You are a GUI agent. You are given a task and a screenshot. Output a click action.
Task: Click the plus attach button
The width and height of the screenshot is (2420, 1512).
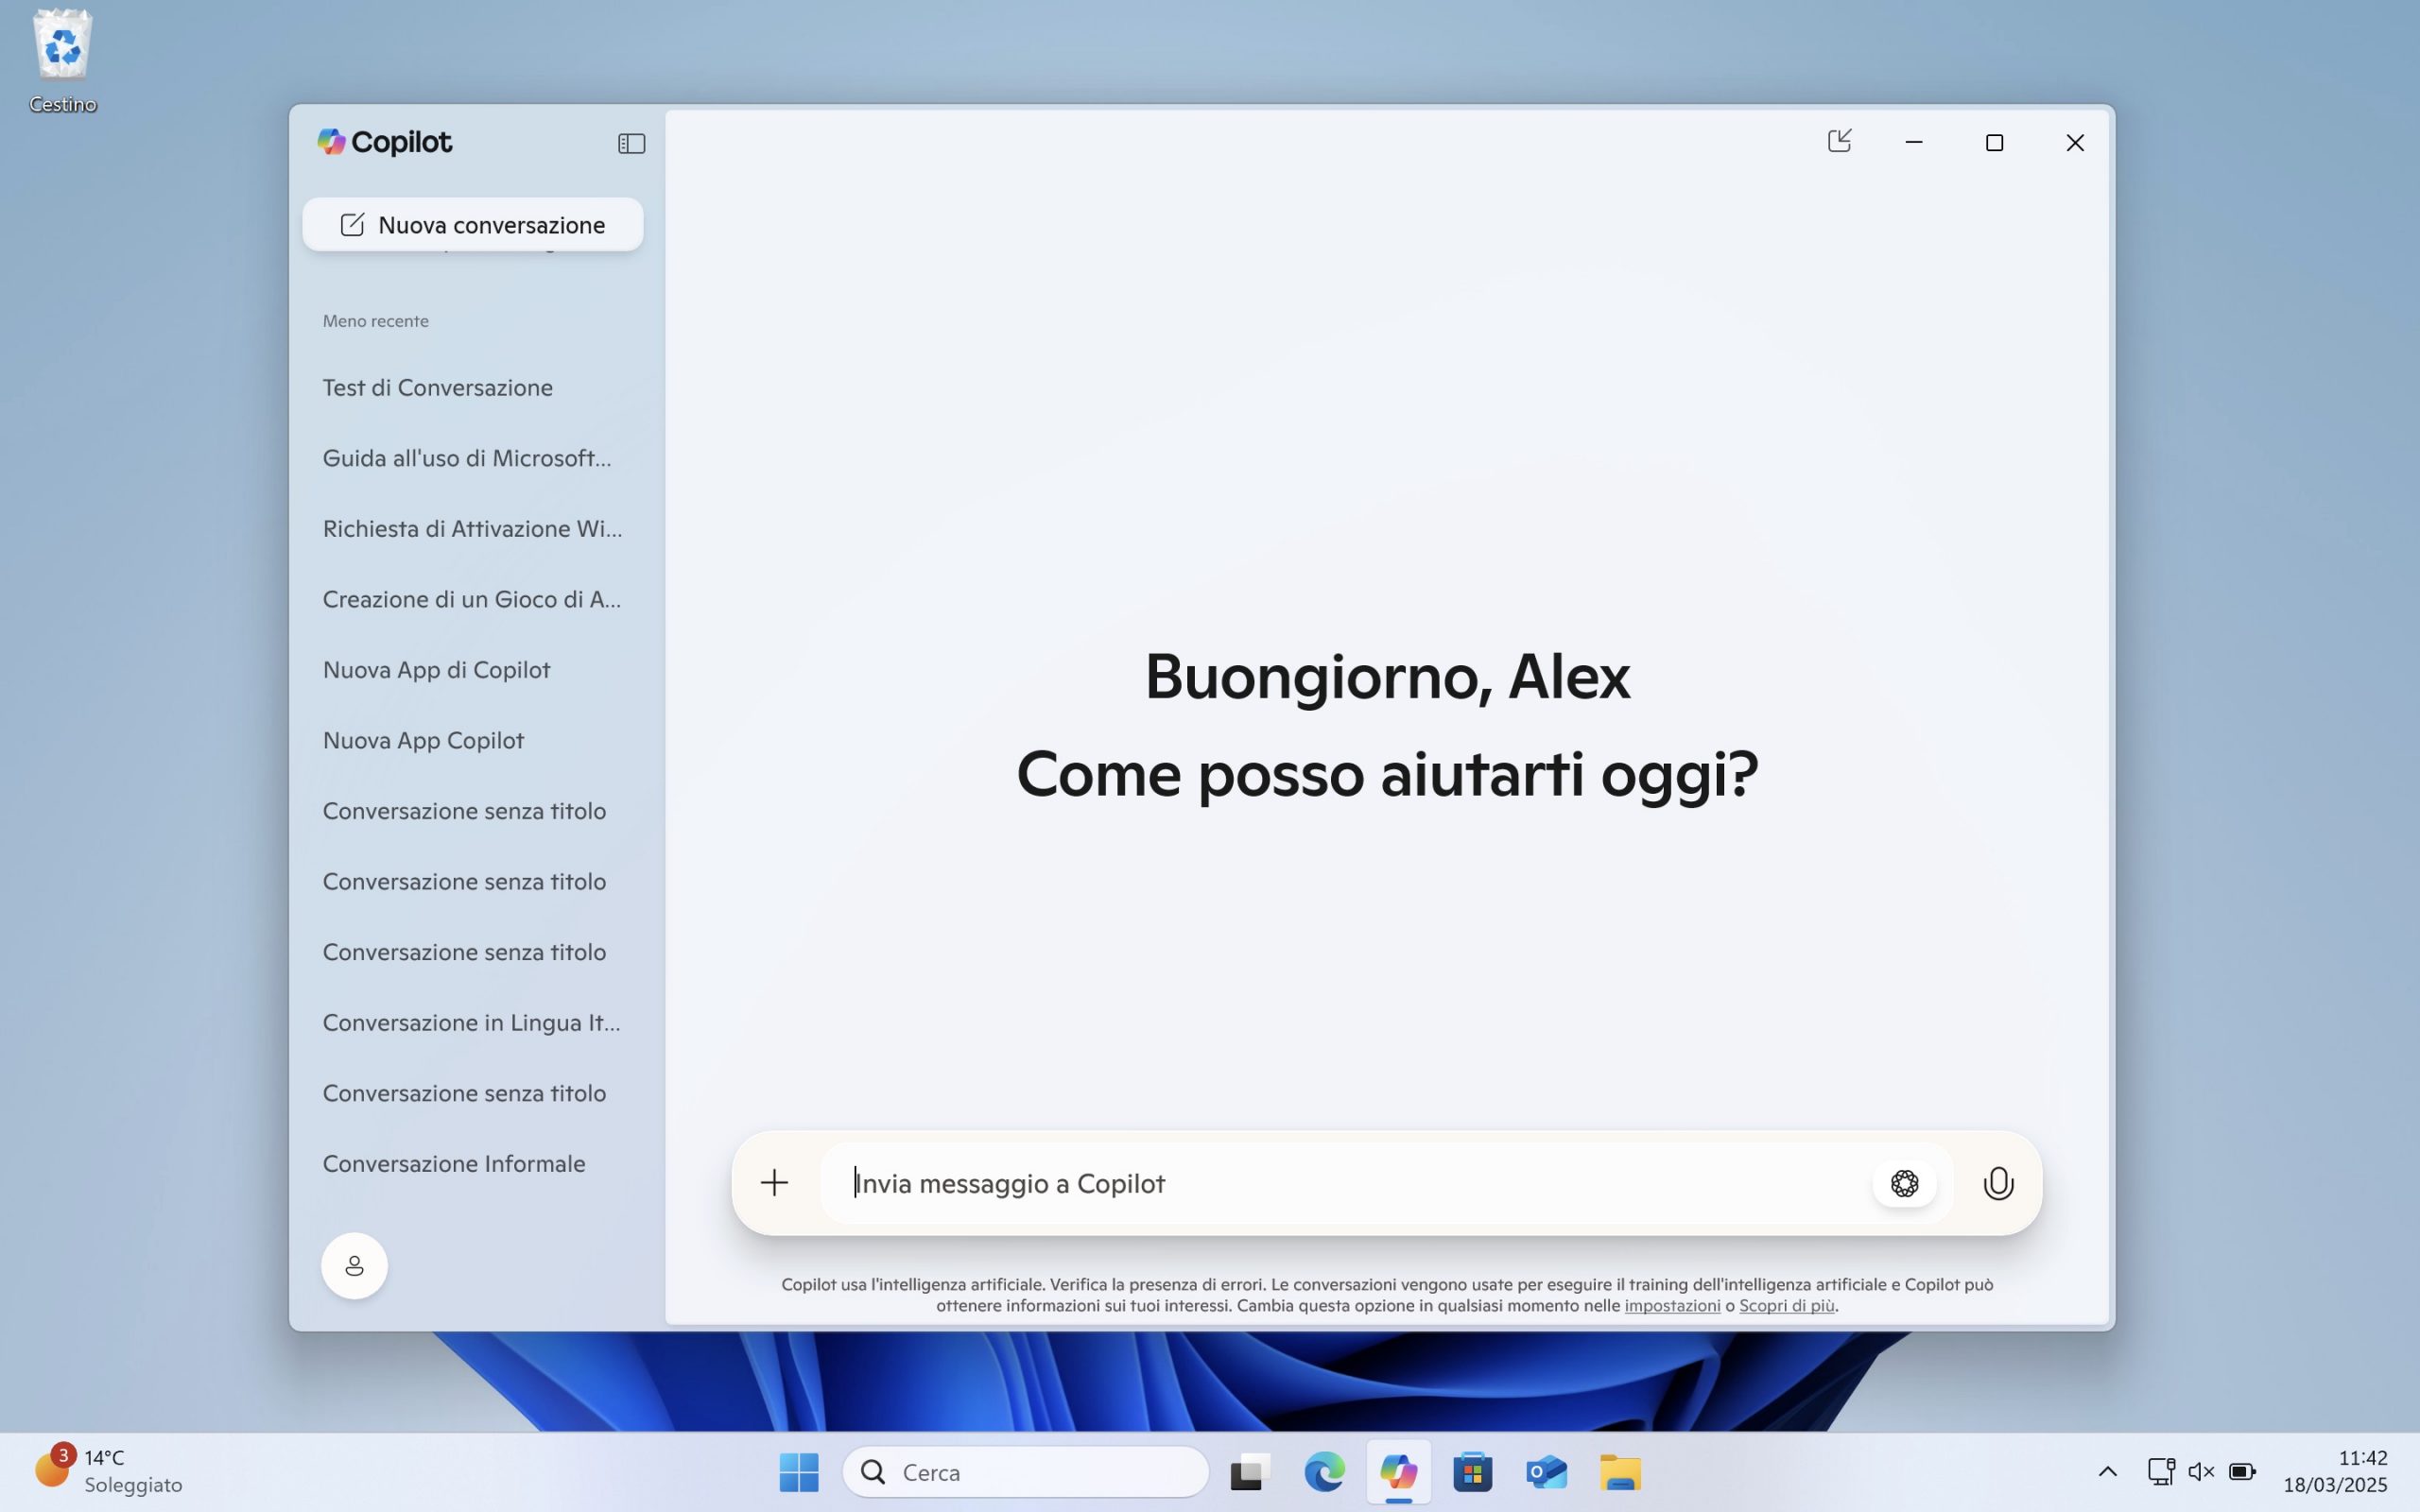click(x=774, y=1183)
